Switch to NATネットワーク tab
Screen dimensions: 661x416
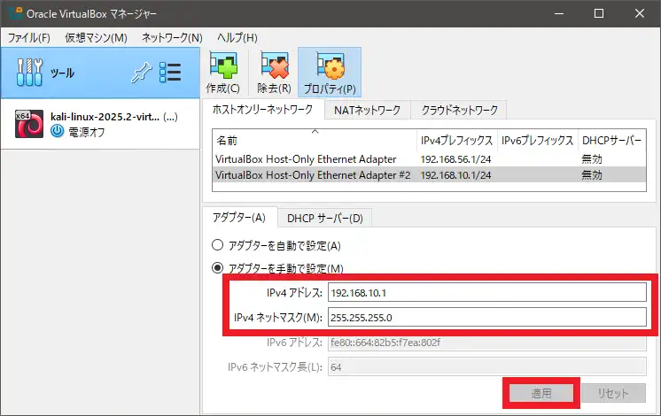pos(367,111)
